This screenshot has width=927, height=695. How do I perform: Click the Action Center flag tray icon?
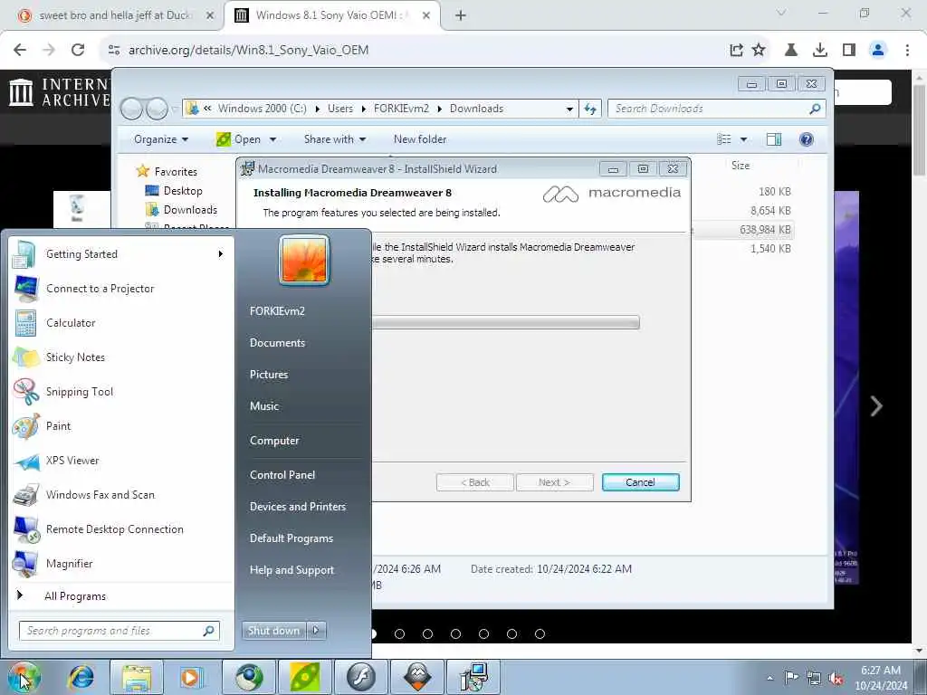[x=791, y=677]
